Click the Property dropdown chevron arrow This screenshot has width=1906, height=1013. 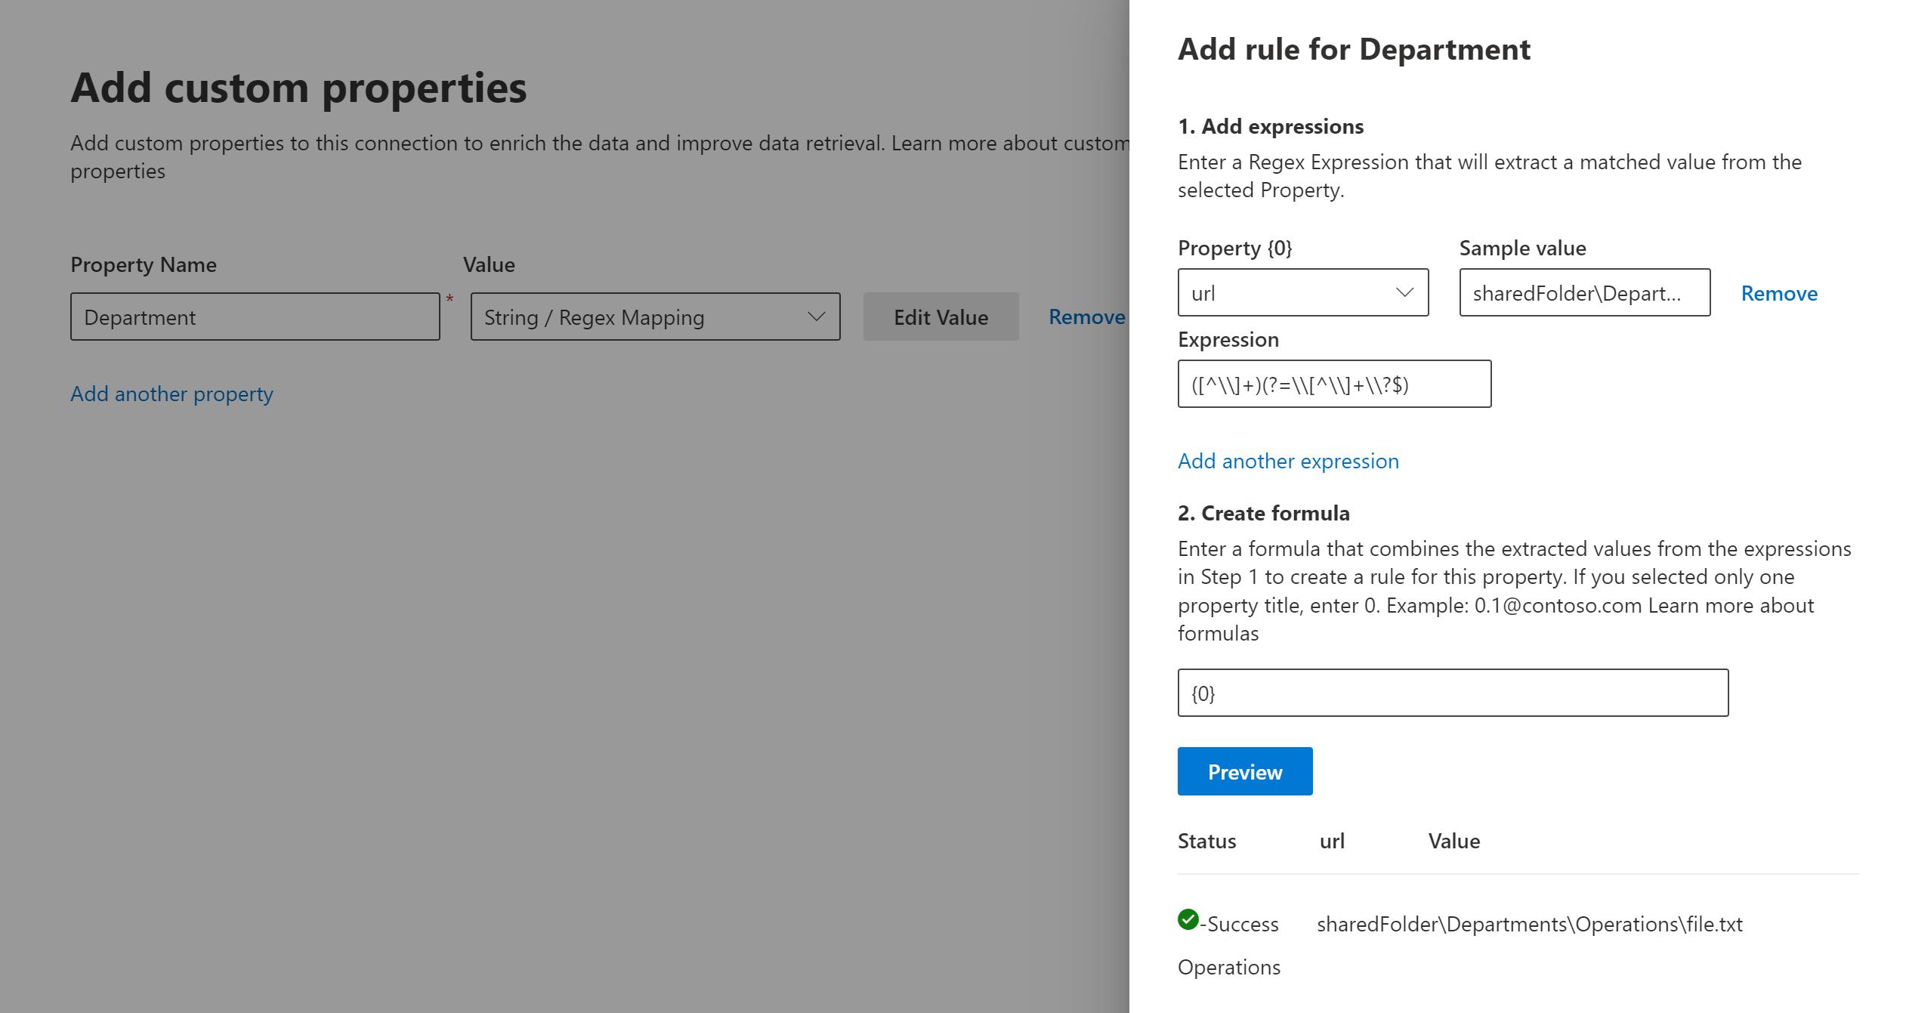coord(1403,292)
